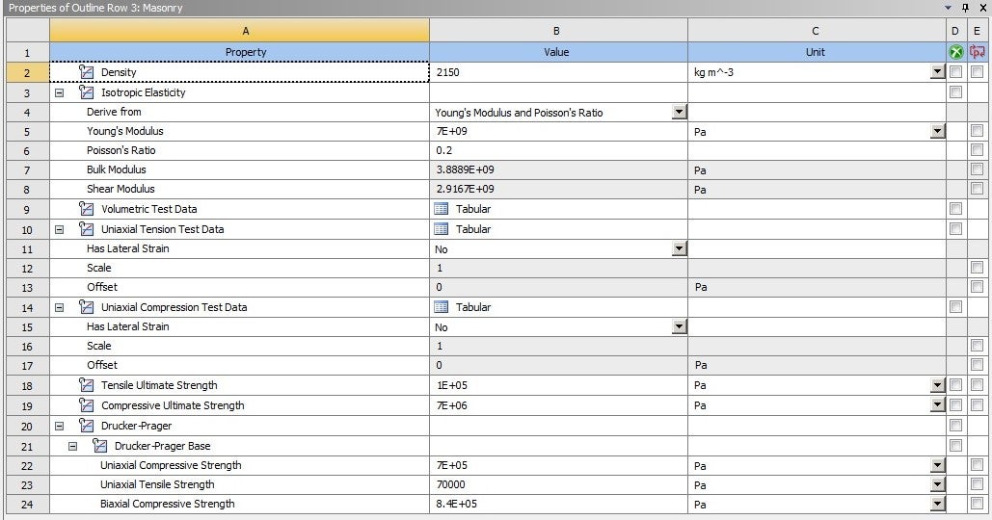The height and width of the screenshot is (520, 992).
Task: Click the Density property icon
Action: tap(86, 72)
